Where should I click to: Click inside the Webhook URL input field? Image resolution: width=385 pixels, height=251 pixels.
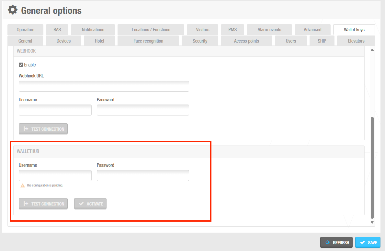(104, 86)
